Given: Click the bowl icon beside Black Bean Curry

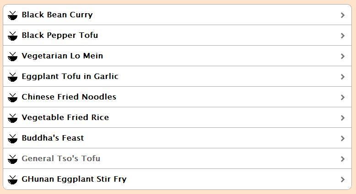Looking at the screenshot, I should pyautogui.click(x=13, y=15).
